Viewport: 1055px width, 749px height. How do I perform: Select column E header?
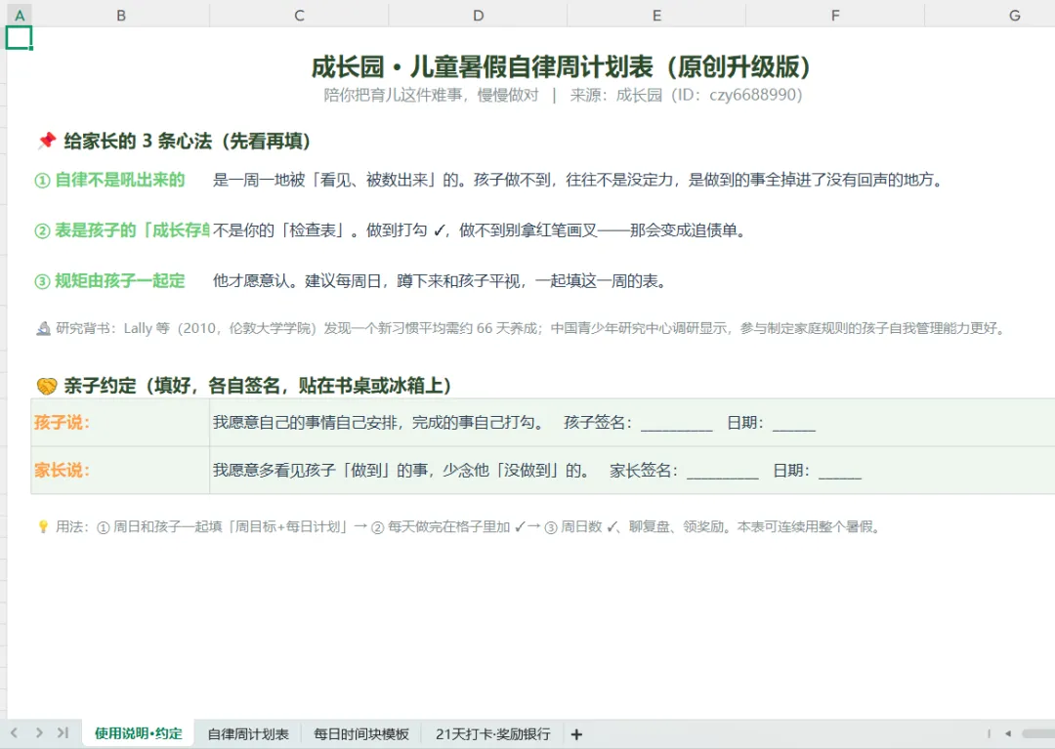coord(656,15)
